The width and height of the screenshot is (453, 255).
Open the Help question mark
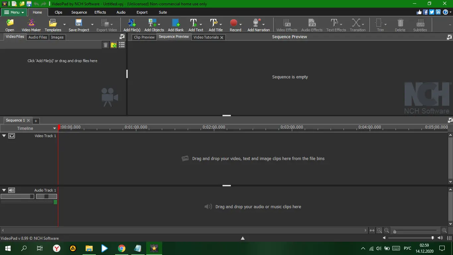[x=445, y=12]
